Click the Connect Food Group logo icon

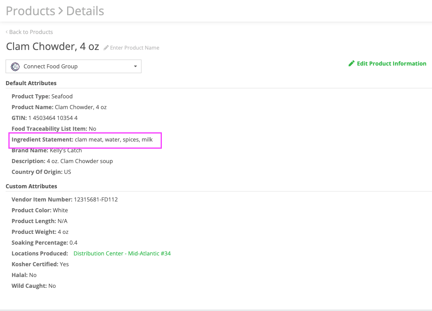(x=15, y=66)
